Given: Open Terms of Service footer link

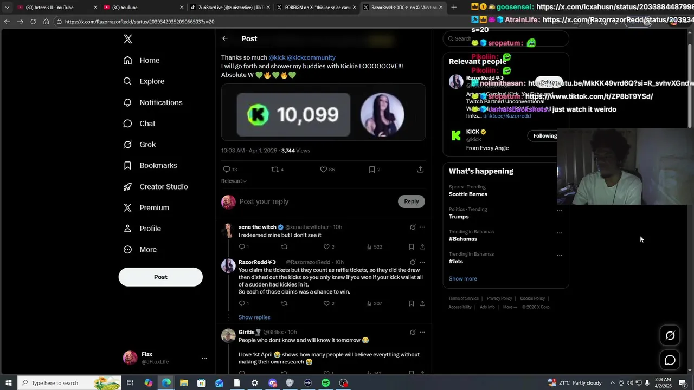Looking at the screenshot, I should (x=464, y=298).
